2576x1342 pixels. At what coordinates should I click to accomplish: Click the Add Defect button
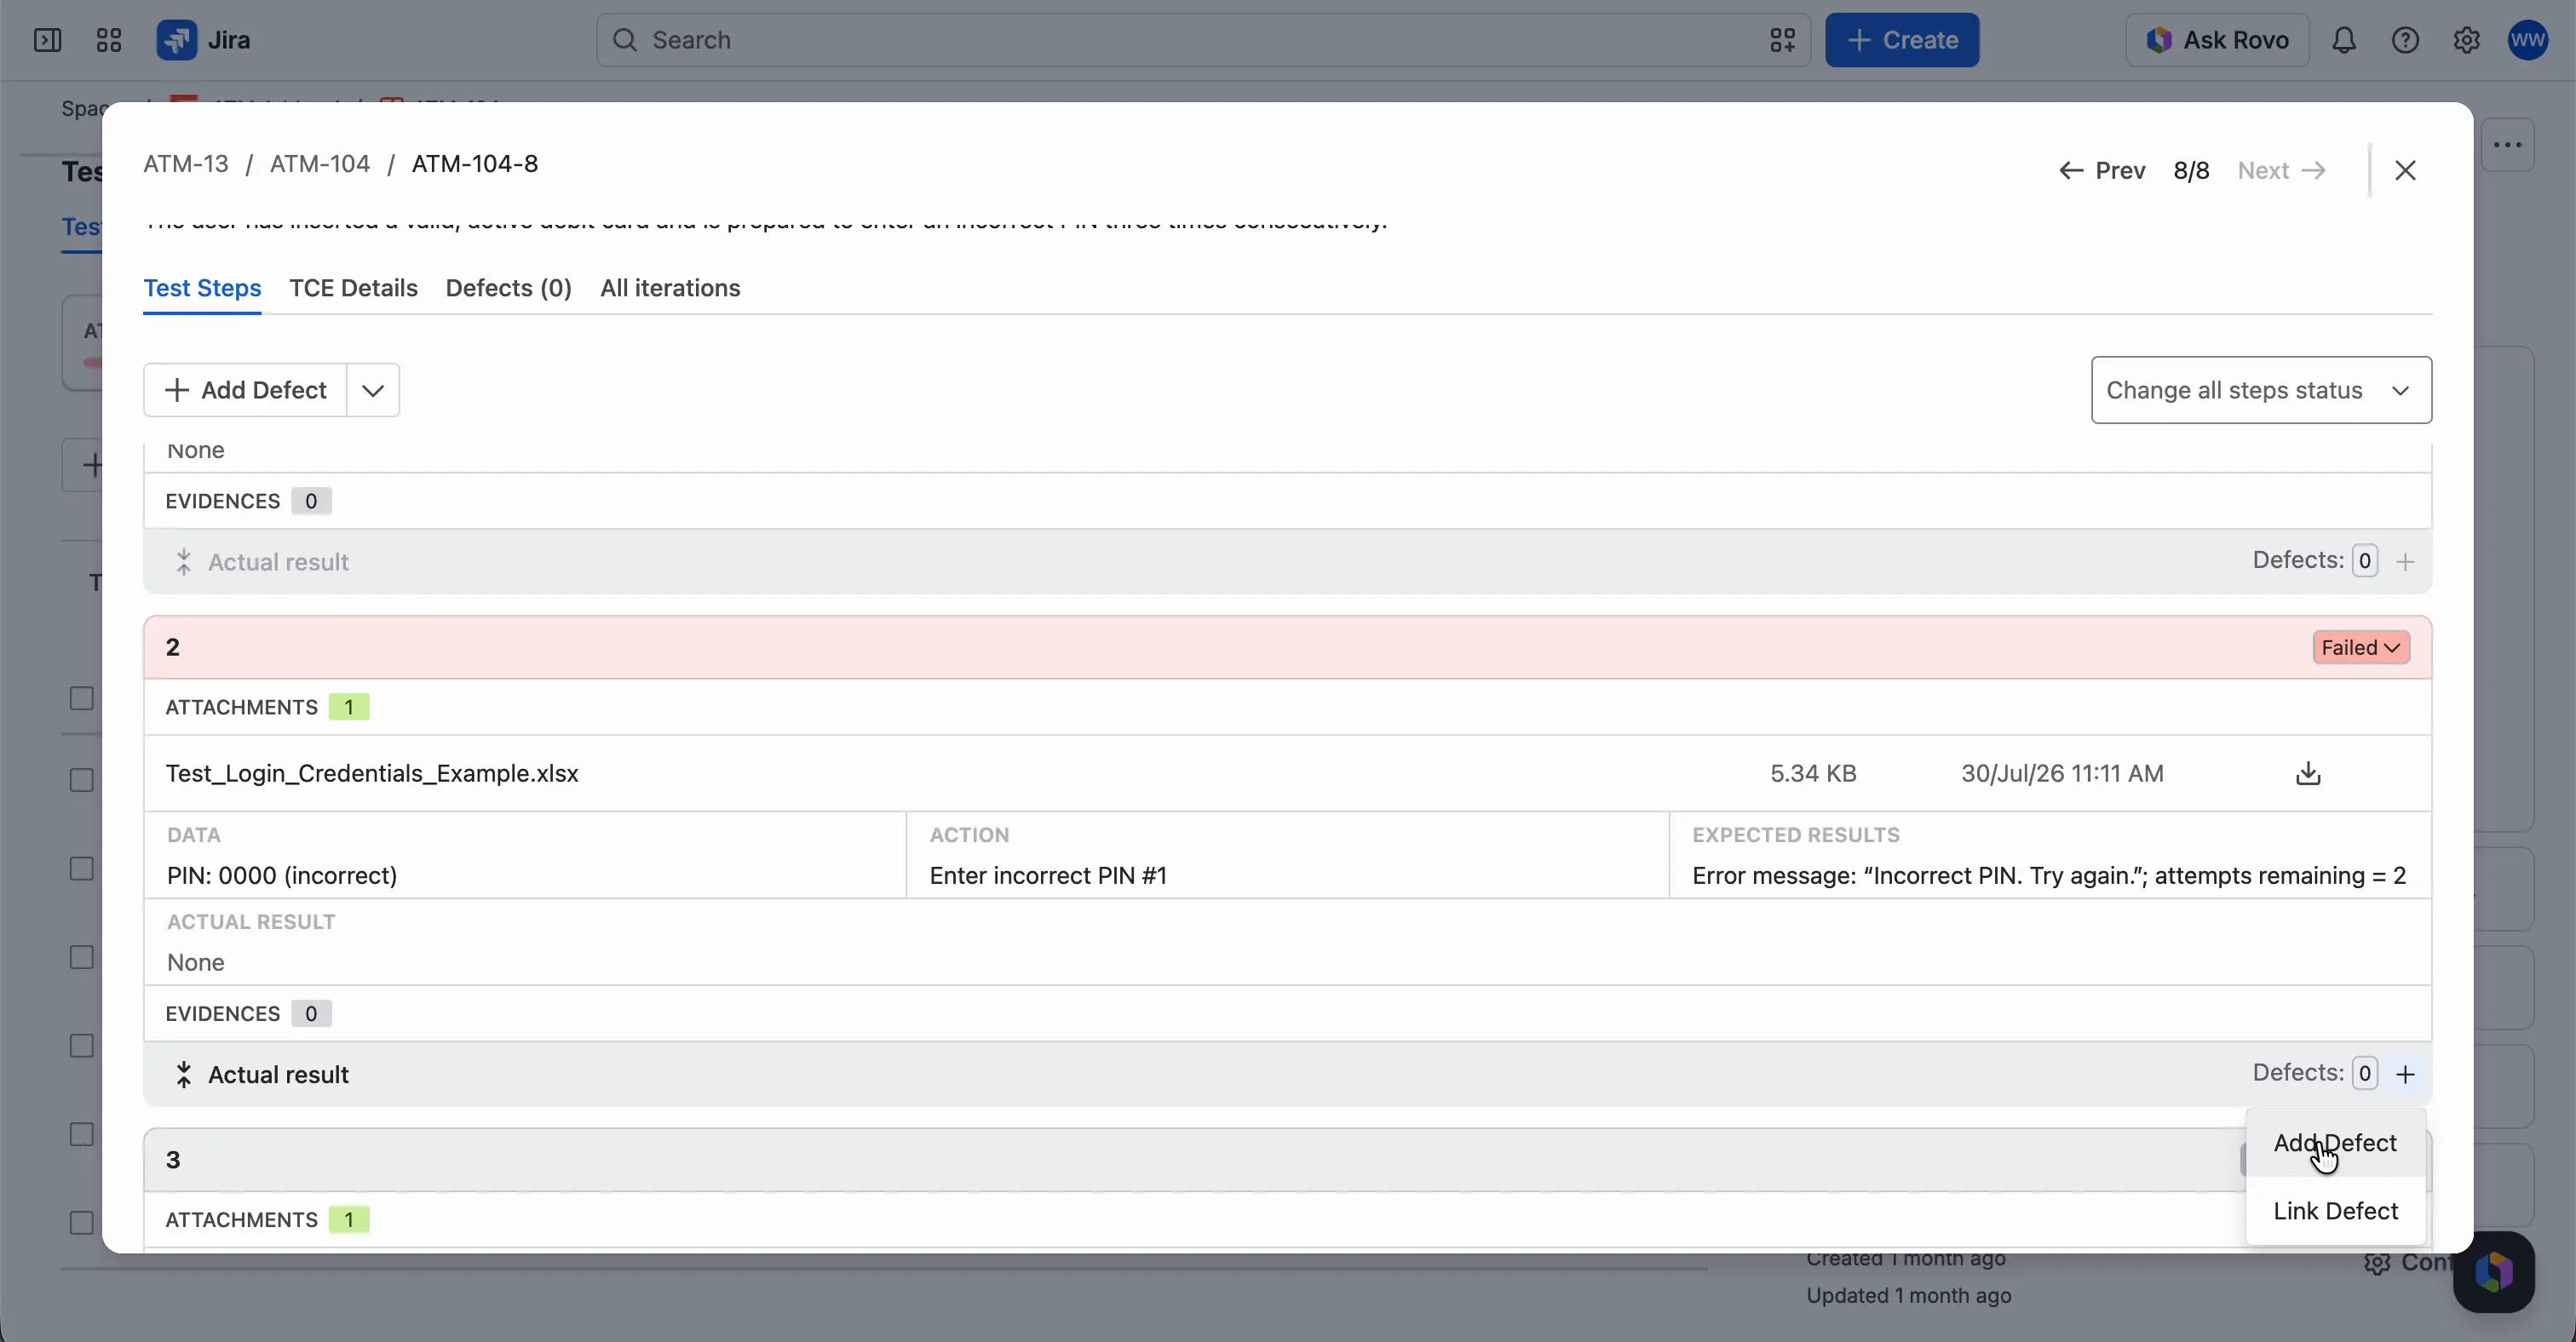[245, 390]
